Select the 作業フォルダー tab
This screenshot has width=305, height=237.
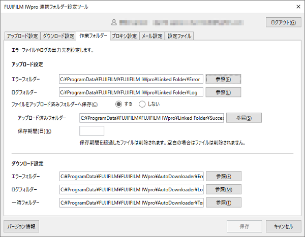click(93, 36)
